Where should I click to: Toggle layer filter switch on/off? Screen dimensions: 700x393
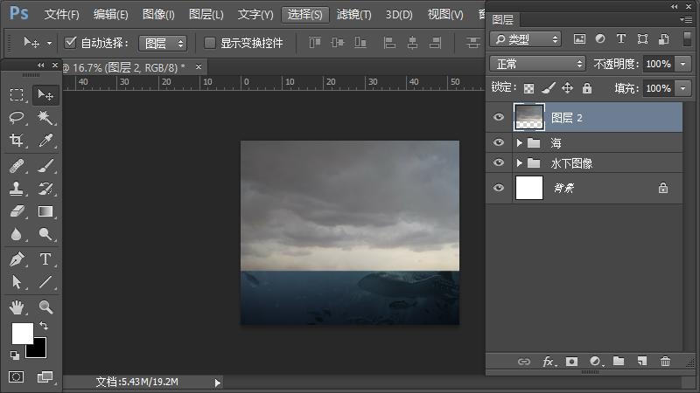(x=688, y=38)
